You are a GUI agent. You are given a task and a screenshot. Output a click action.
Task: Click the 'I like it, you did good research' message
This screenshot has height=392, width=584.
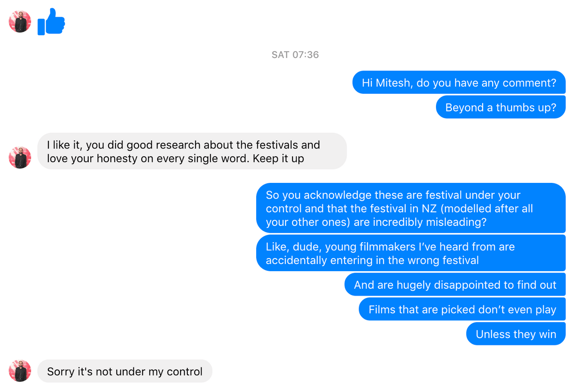click(192, 151)
